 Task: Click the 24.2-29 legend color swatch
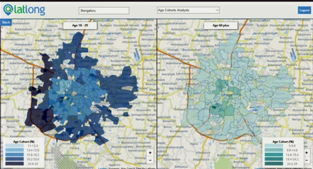274,163
